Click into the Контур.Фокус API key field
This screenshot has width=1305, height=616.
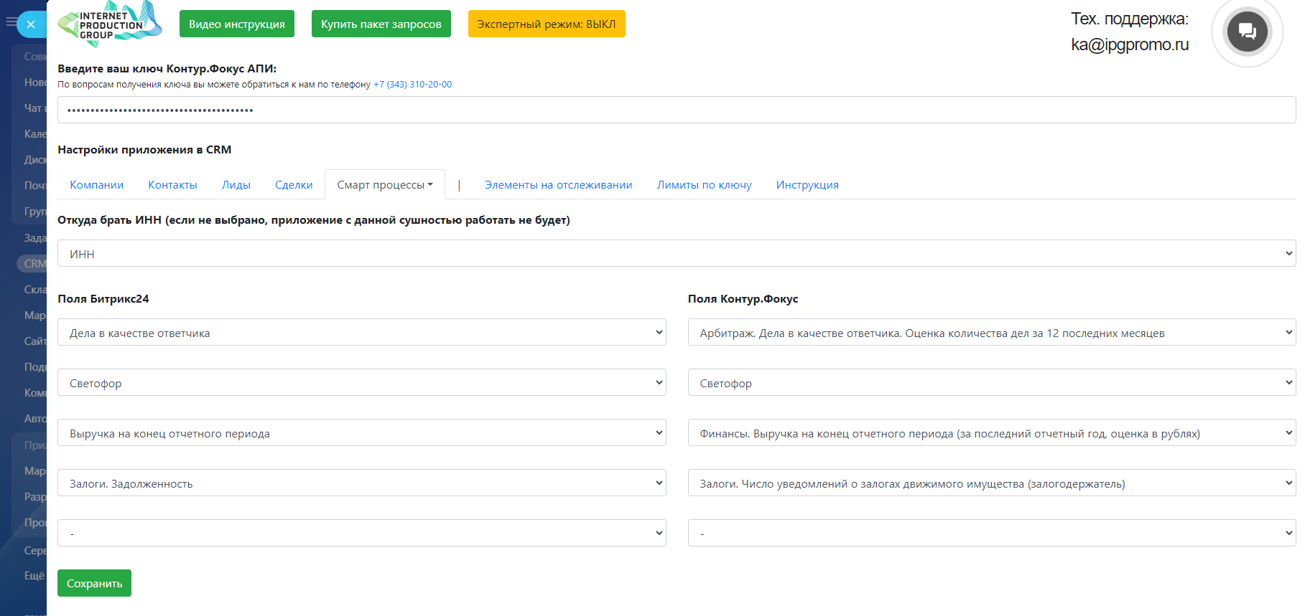pyautogui.click(x=675, y=110)
